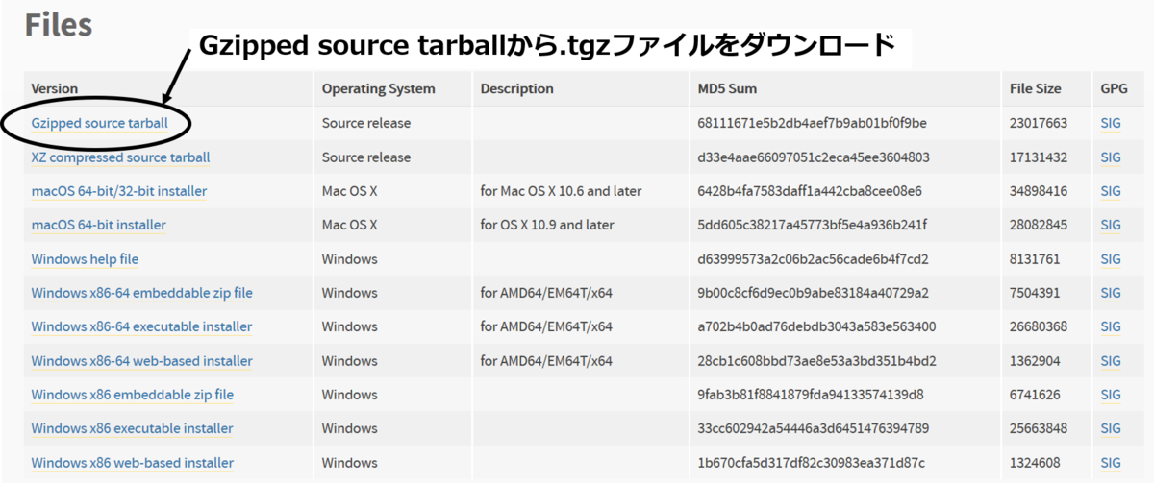Click the macOS 64-bit installer link
Viewport: 1154px width, 483px height.
pos(98,225)
